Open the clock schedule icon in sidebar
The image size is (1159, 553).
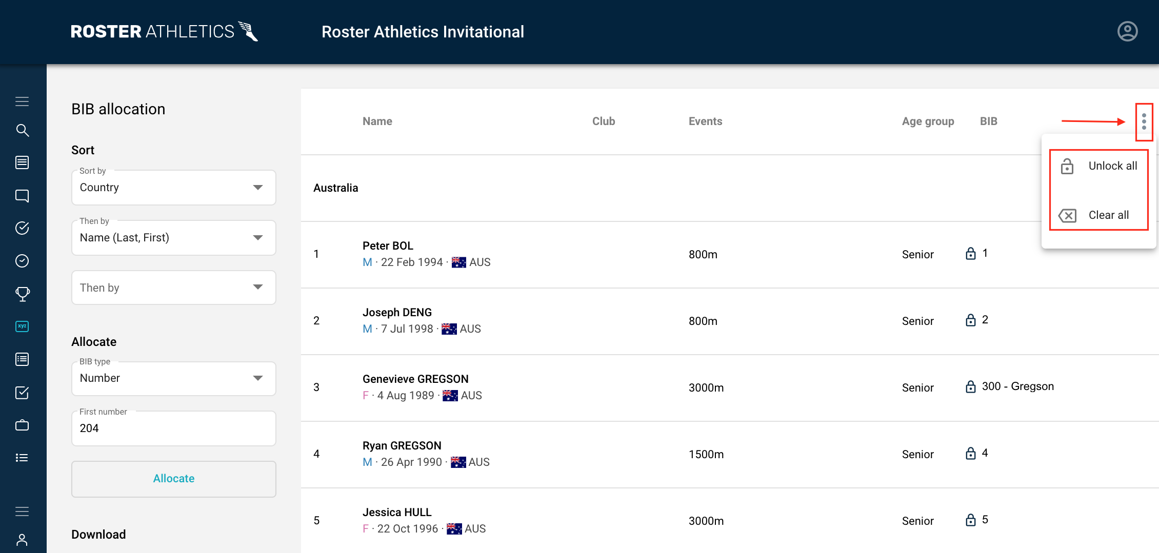pyautogui.click(x=23, y=261)
